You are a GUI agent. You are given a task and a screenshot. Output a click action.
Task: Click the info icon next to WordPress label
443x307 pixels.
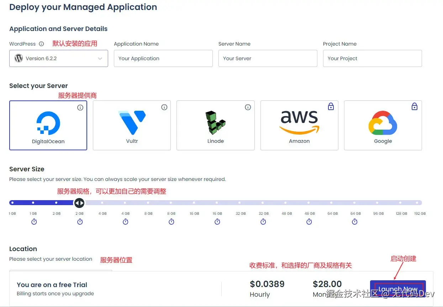[41, 44]
